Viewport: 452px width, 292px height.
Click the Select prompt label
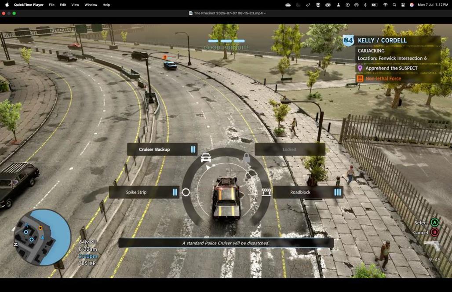[x=422, y=223]
